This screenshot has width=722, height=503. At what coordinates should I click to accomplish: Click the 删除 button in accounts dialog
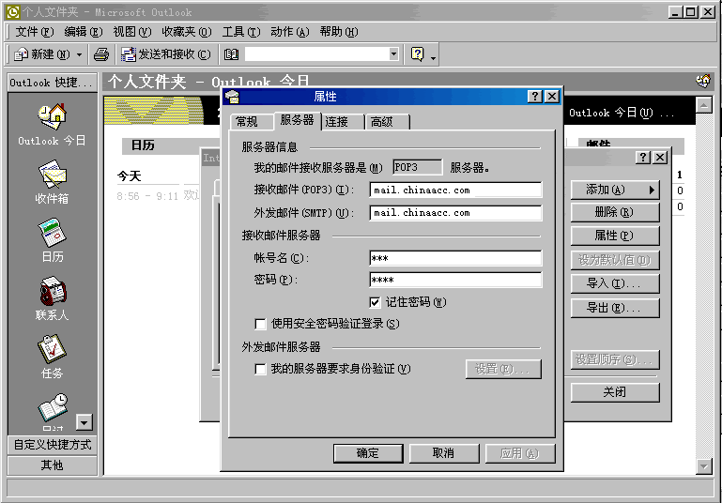[x=615, y=212]
